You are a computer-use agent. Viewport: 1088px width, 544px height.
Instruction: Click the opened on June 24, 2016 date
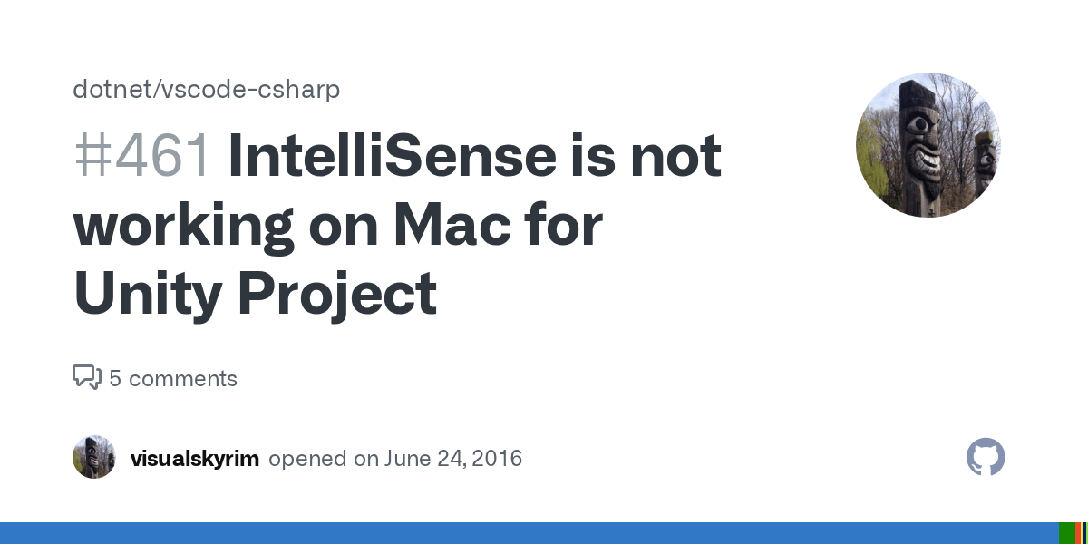[x=395, y=459]
